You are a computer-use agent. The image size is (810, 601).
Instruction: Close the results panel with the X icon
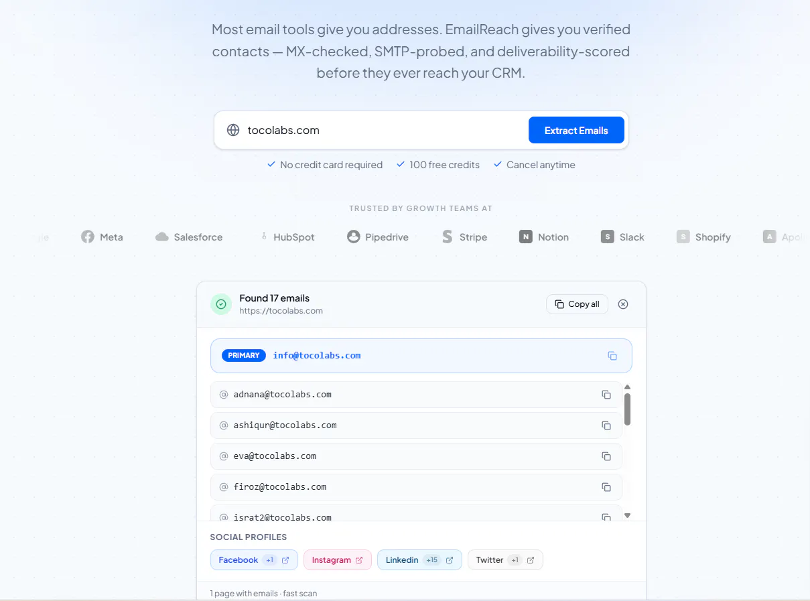point(623,304)
